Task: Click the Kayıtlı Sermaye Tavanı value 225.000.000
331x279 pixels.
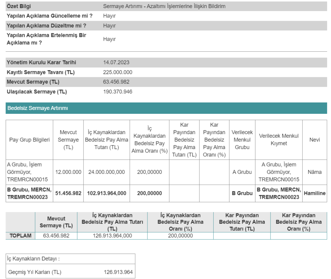Action: point(118,72)
